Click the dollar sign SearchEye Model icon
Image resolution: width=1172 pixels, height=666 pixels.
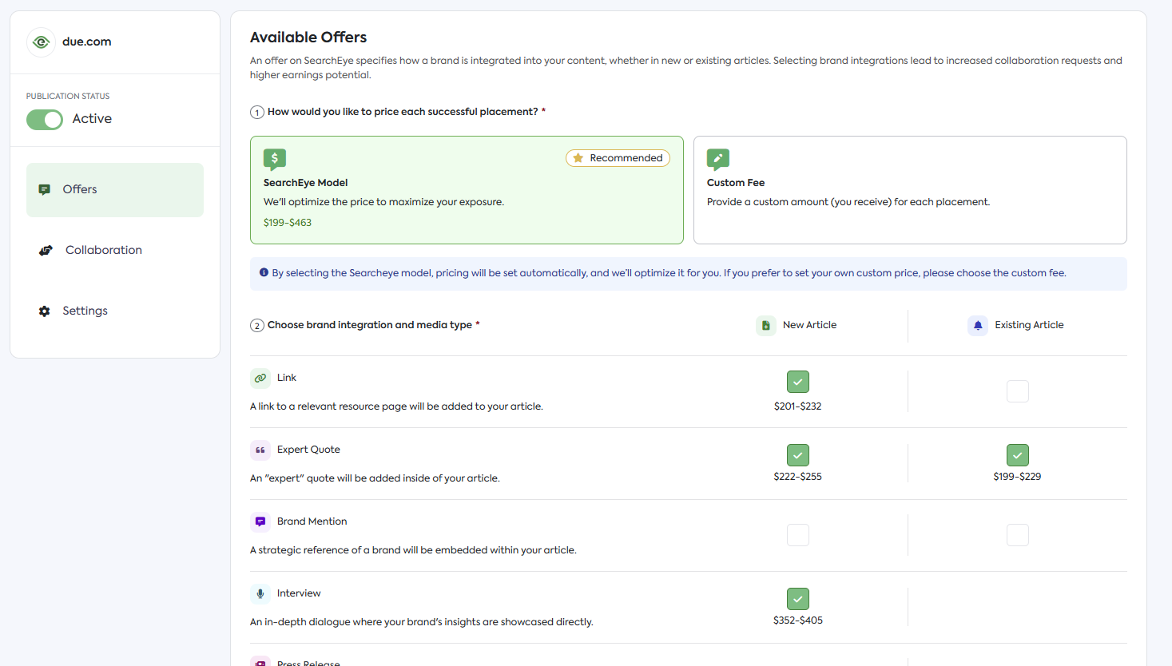[x=275, y=159]
